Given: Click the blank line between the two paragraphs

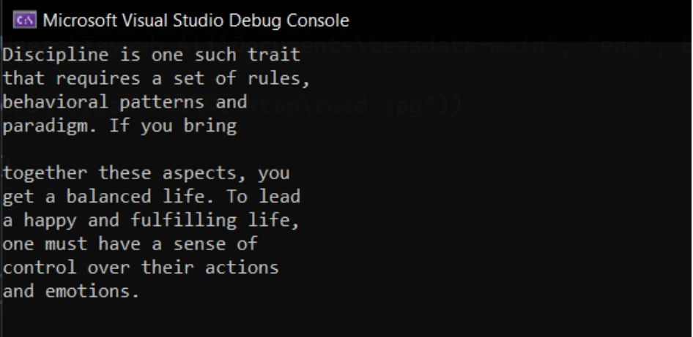Looking at the screenshot, I should [147, 149].
